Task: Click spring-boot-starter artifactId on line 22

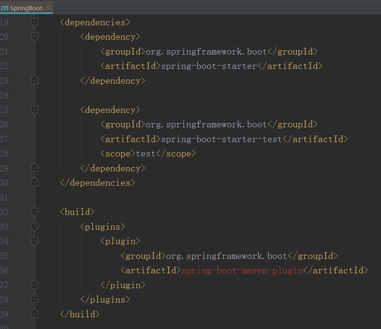Action: click(209, 66)
